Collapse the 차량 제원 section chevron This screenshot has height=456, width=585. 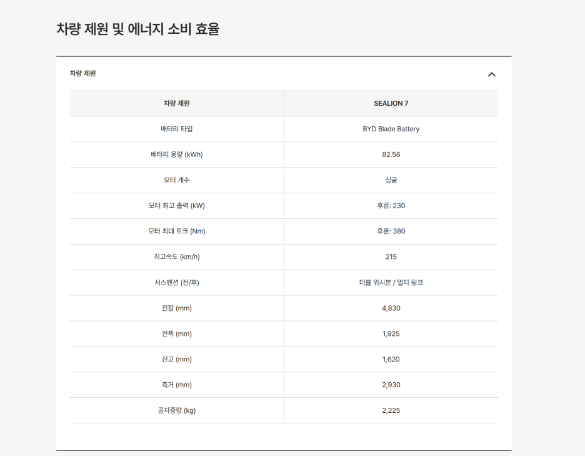492,74
